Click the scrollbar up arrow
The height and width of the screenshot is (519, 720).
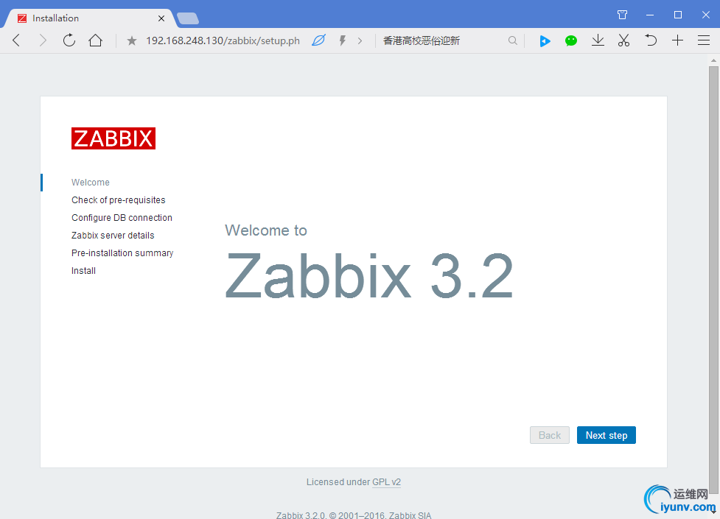713,60
